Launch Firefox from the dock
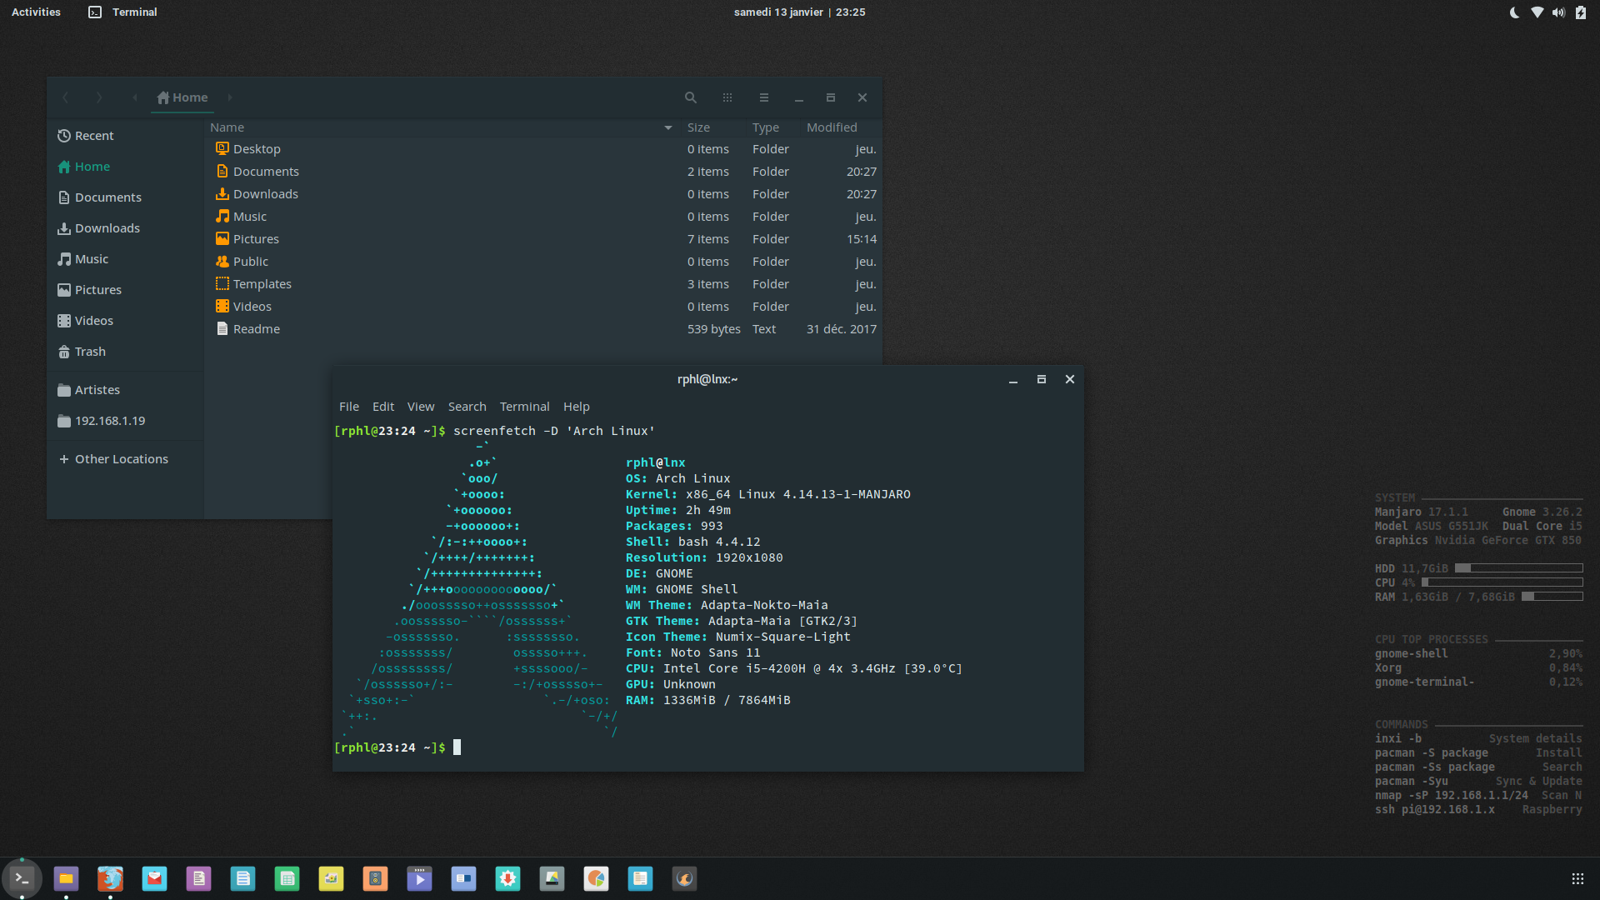This screenshot has height=900, width=1600. point(110,878)
